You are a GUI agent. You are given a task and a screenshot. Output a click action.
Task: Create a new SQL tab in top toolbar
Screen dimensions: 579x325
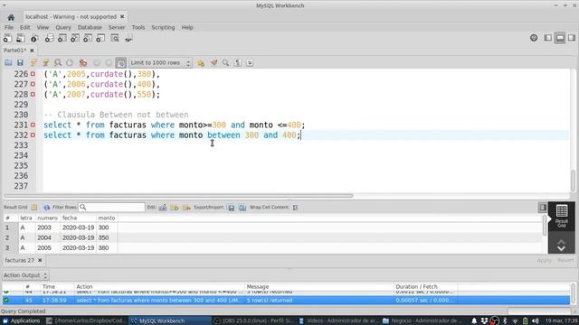pyautogui.click(x=7, y=38)
